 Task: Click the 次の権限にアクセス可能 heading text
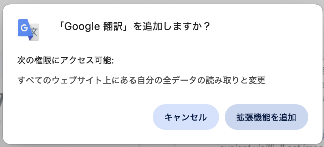point(66,60)
